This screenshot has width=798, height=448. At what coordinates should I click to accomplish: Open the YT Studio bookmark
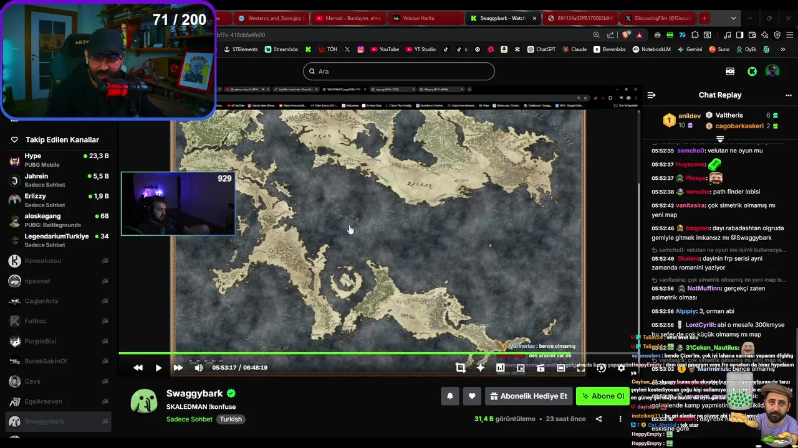pos(420,49)
